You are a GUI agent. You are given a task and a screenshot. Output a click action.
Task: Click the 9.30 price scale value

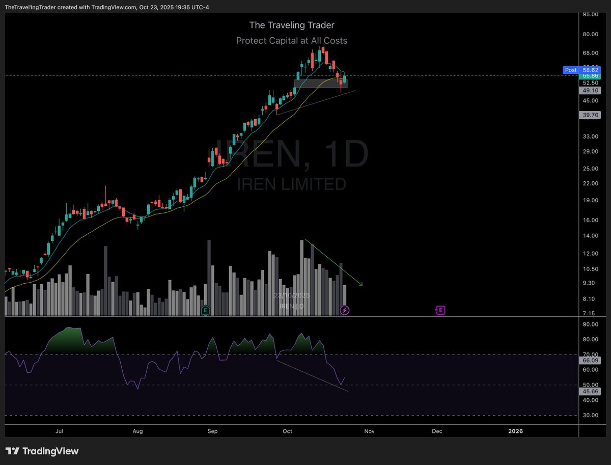589,283
